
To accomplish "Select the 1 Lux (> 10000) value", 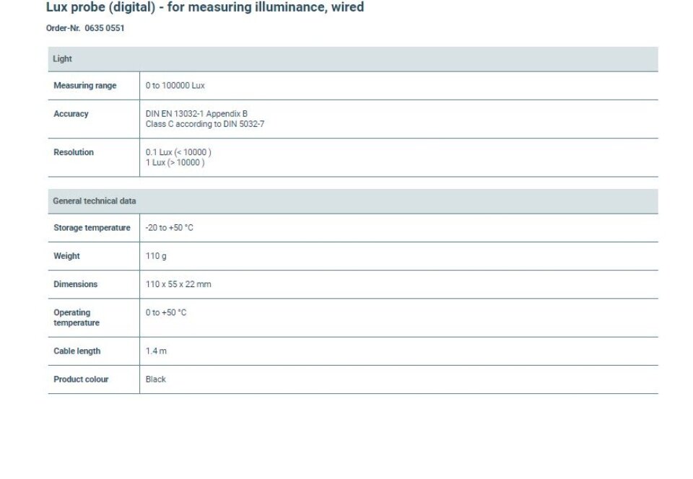I will 175,162.
